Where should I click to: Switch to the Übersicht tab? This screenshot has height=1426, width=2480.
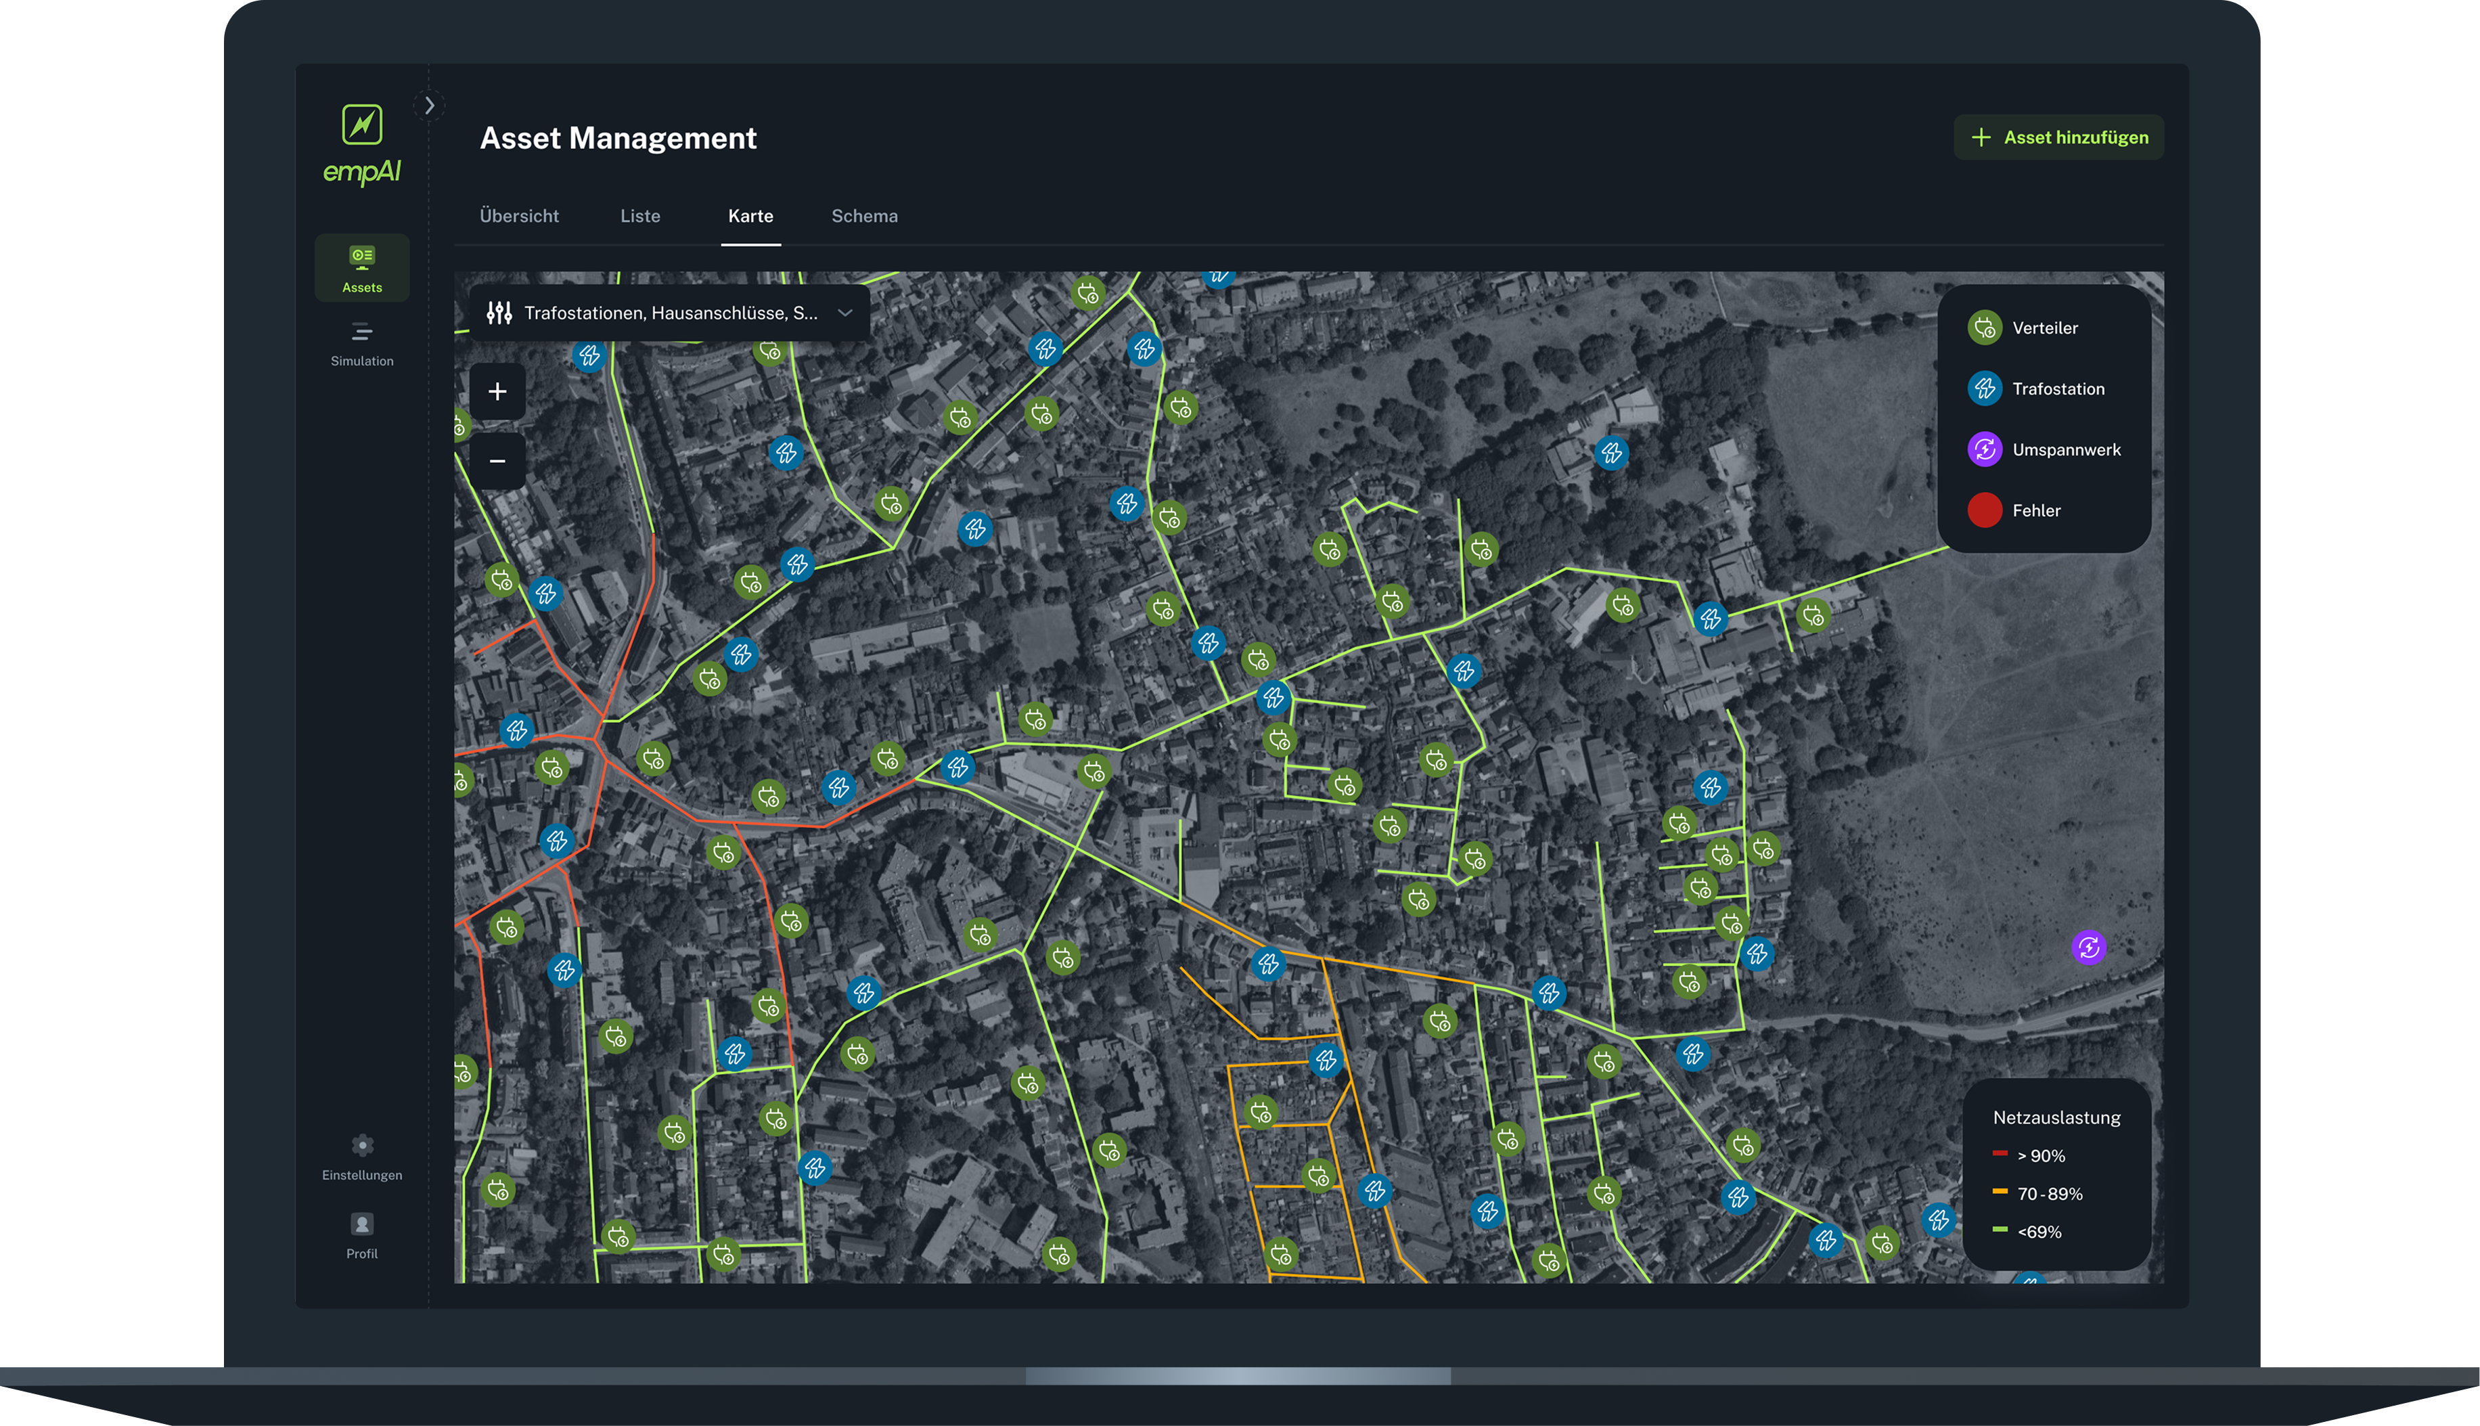(519, 215)
